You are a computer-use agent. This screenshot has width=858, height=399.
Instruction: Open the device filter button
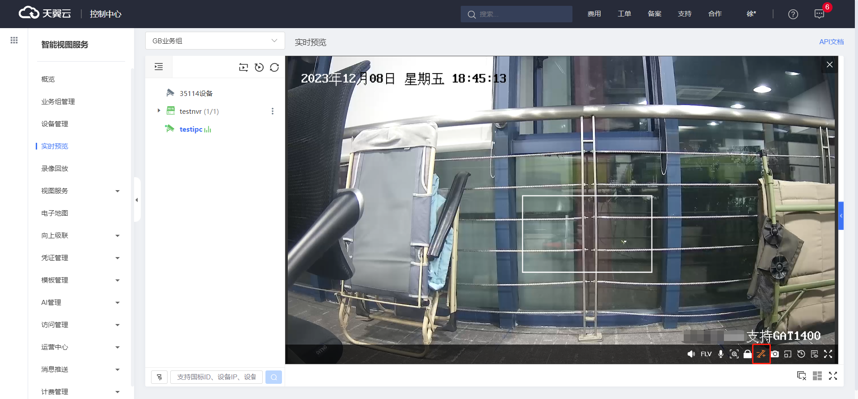click(x=160, y=377)
